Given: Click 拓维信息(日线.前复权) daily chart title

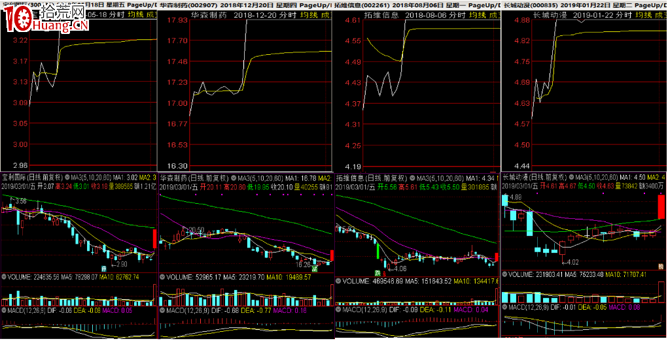Looking at the screenshot, I should [x=372, y=178].
